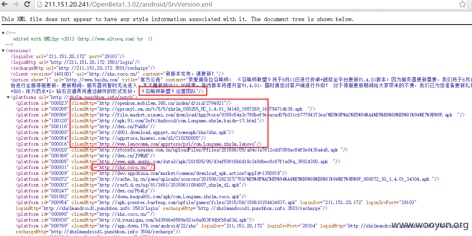Select the style information notice text
The image size is (472, 236).
177,19
